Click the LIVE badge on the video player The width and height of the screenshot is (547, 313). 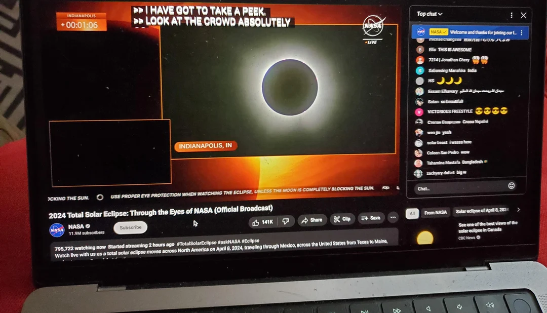point(372,41)
